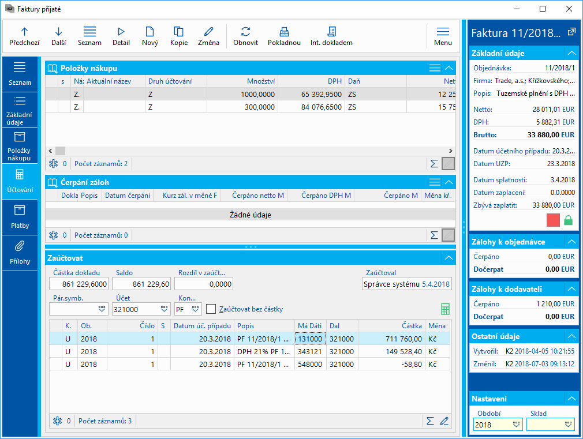Open invoice in a new window via pop-out icon
This screenshot has height=439, width=583.
pyautogui.click(x=571, y=32)
